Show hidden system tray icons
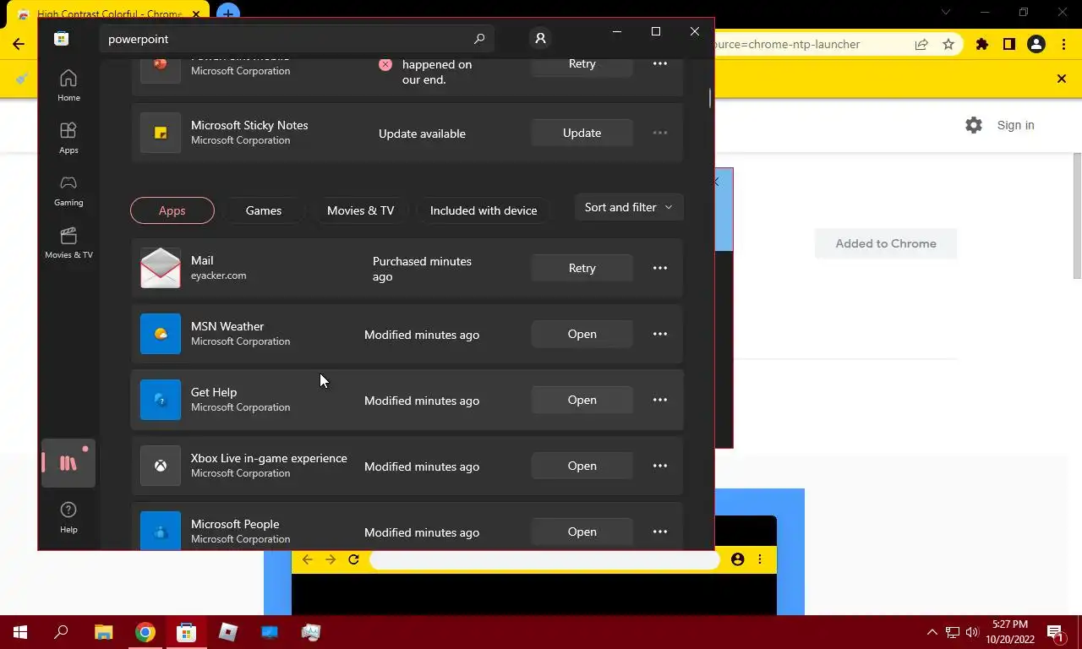The image size is (1082, 649). coord(932,631)
